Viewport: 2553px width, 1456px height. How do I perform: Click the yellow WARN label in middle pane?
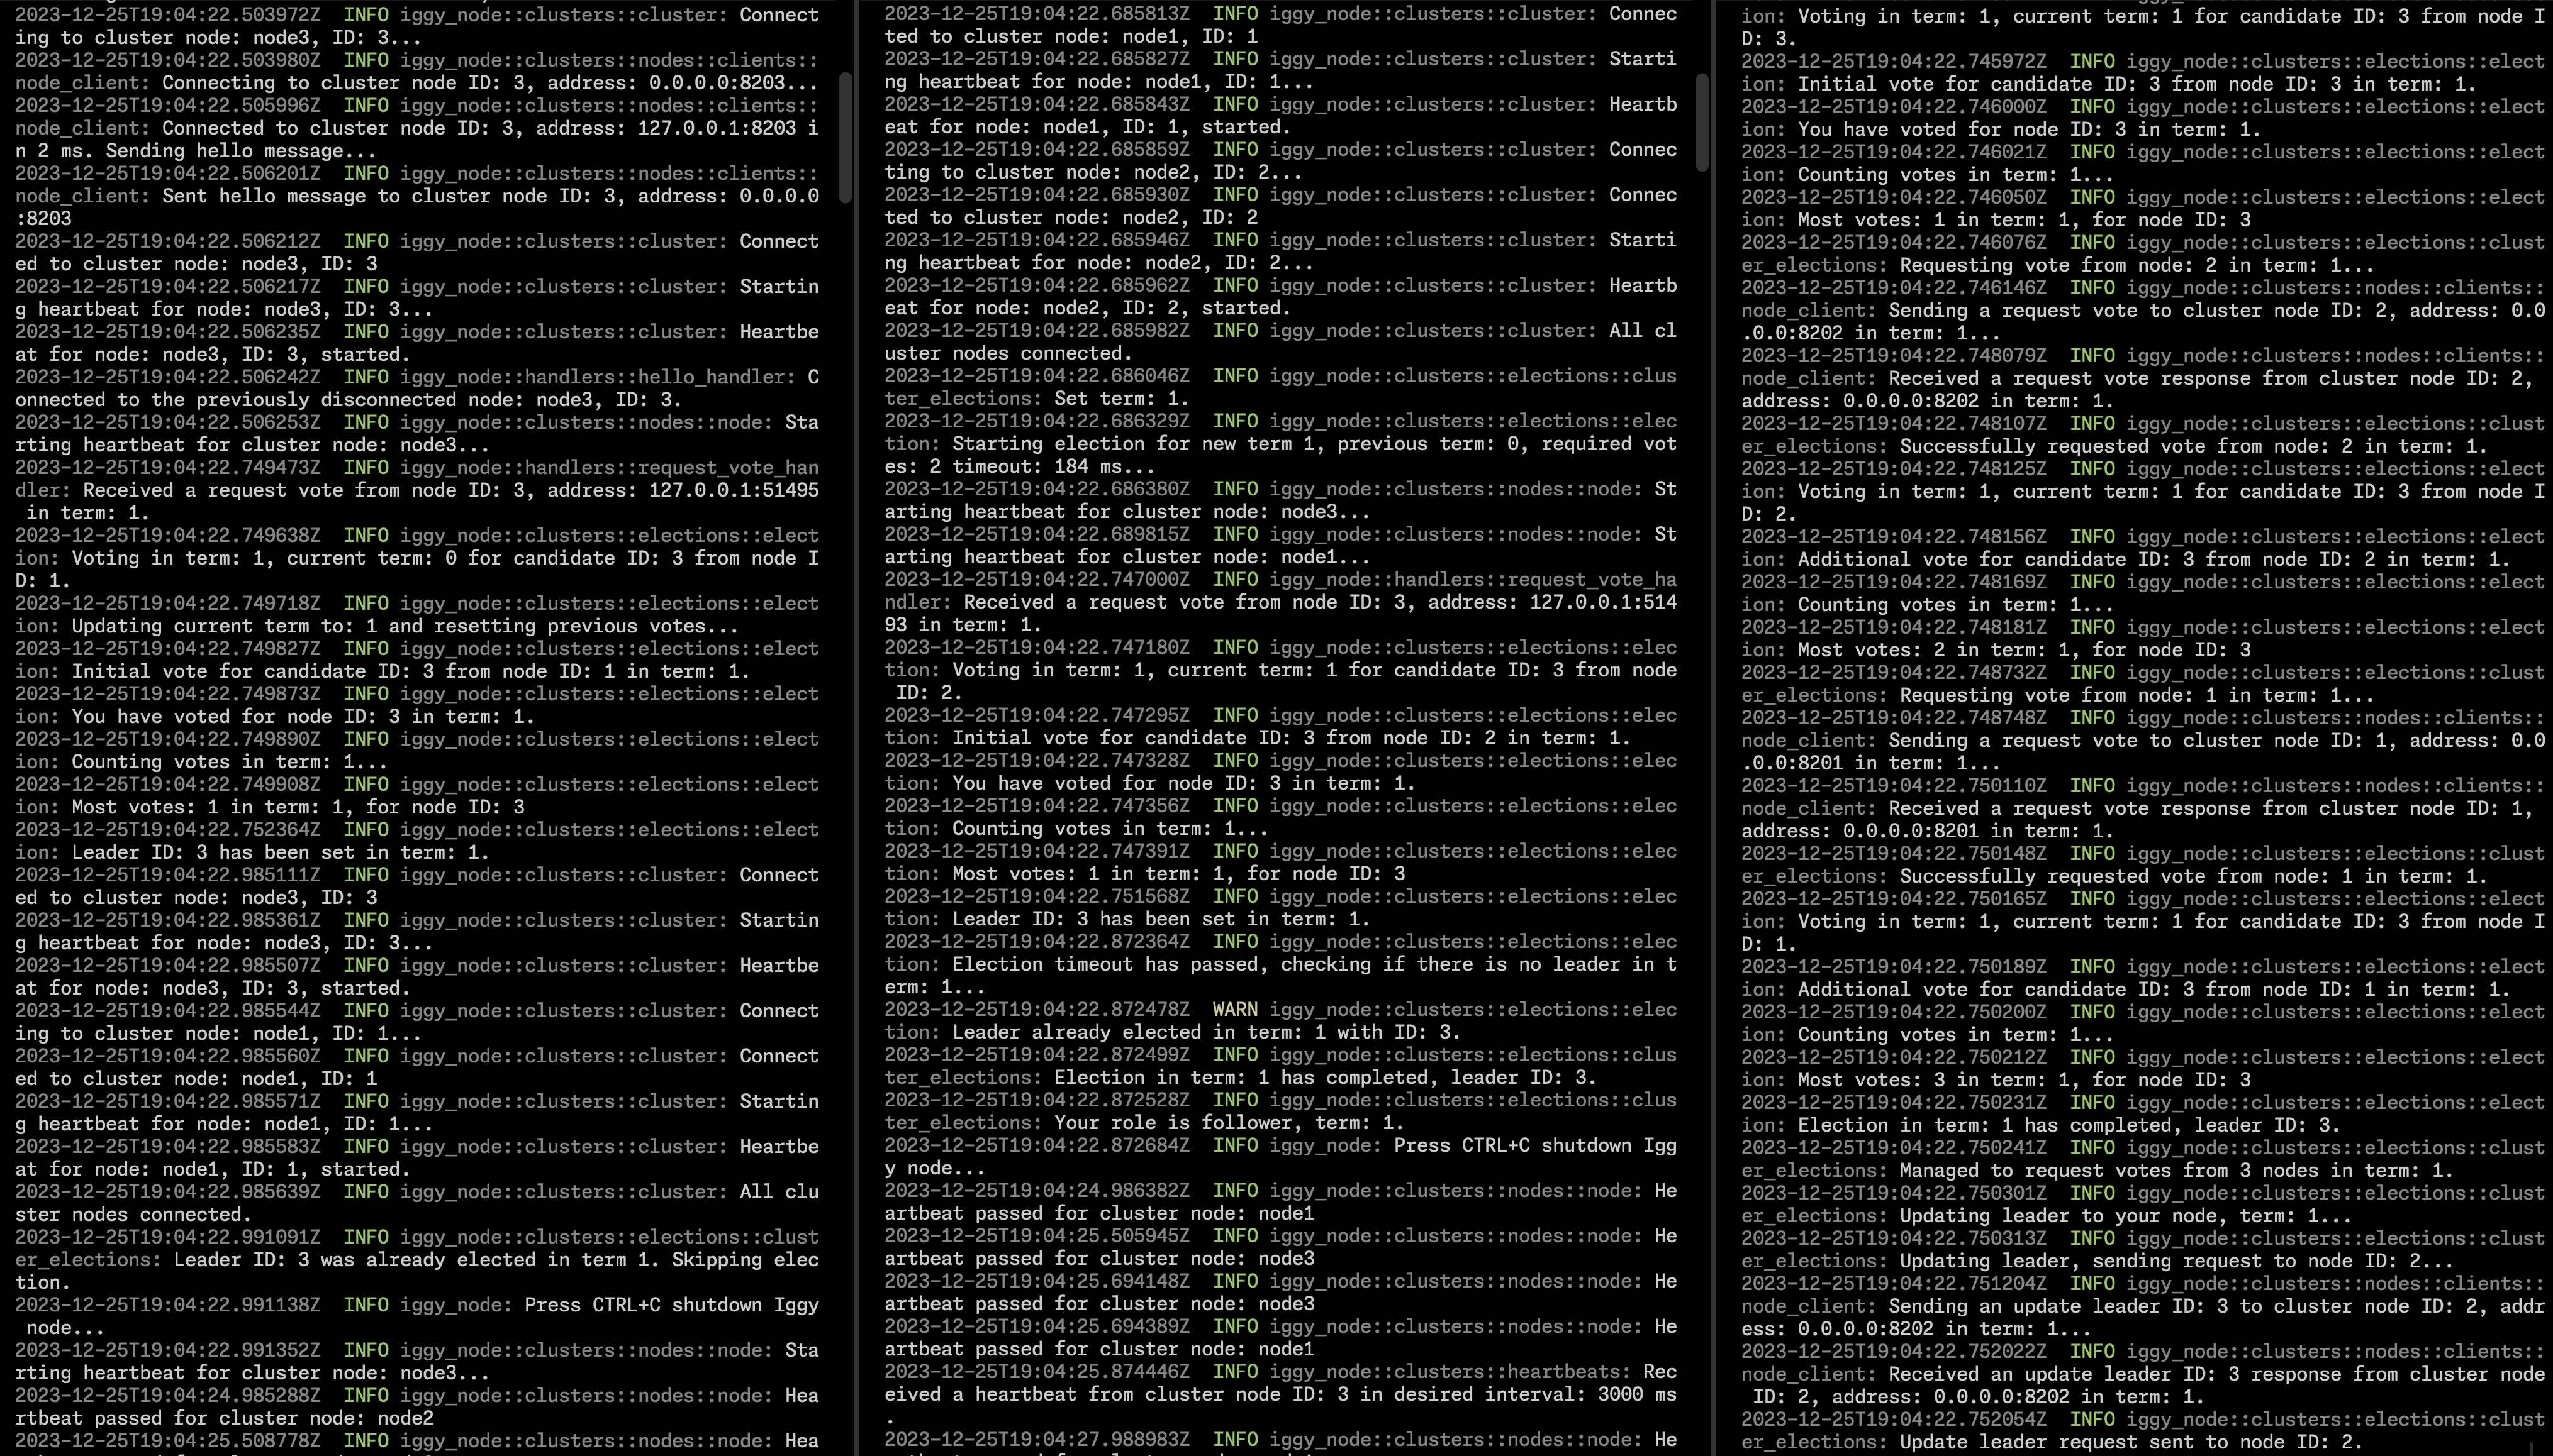[x=1234, y=1009]
